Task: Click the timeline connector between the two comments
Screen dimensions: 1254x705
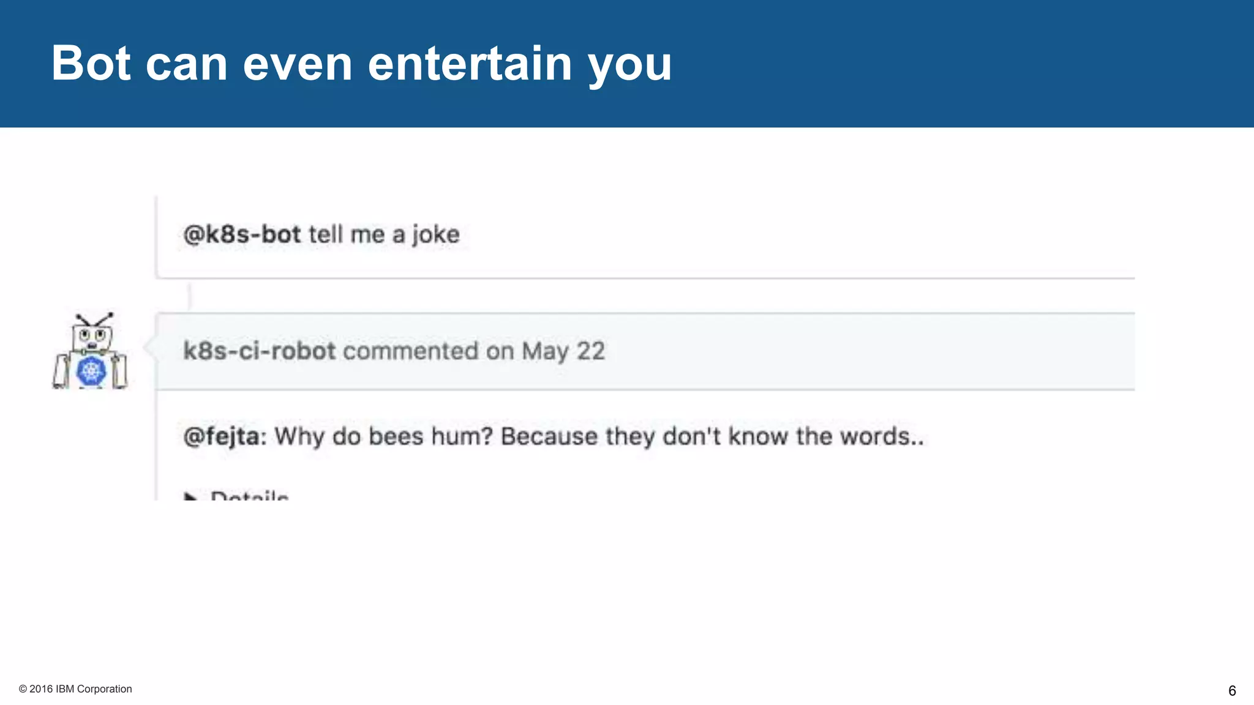Action: click(190, 296)
